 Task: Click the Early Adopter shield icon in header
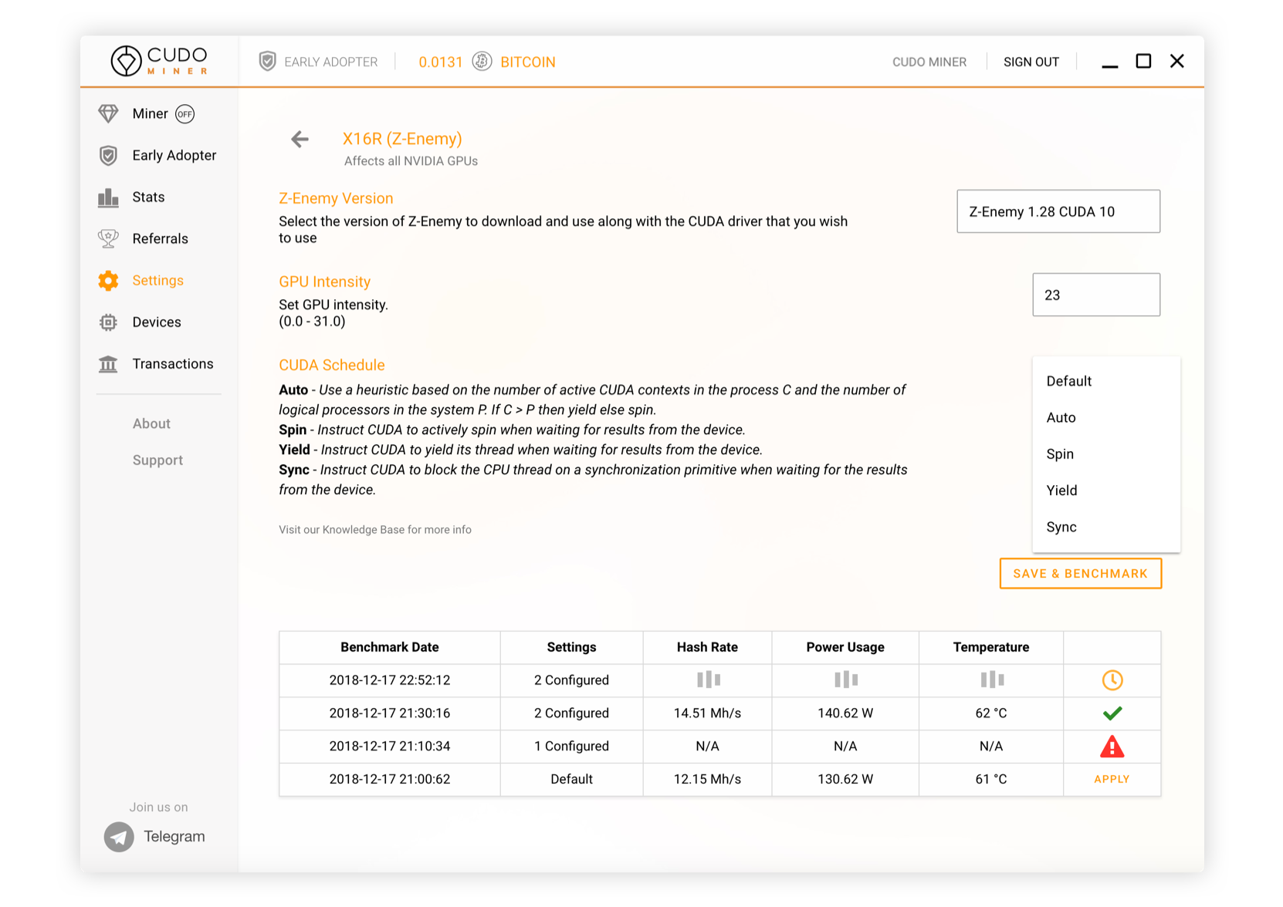point(267,62)
